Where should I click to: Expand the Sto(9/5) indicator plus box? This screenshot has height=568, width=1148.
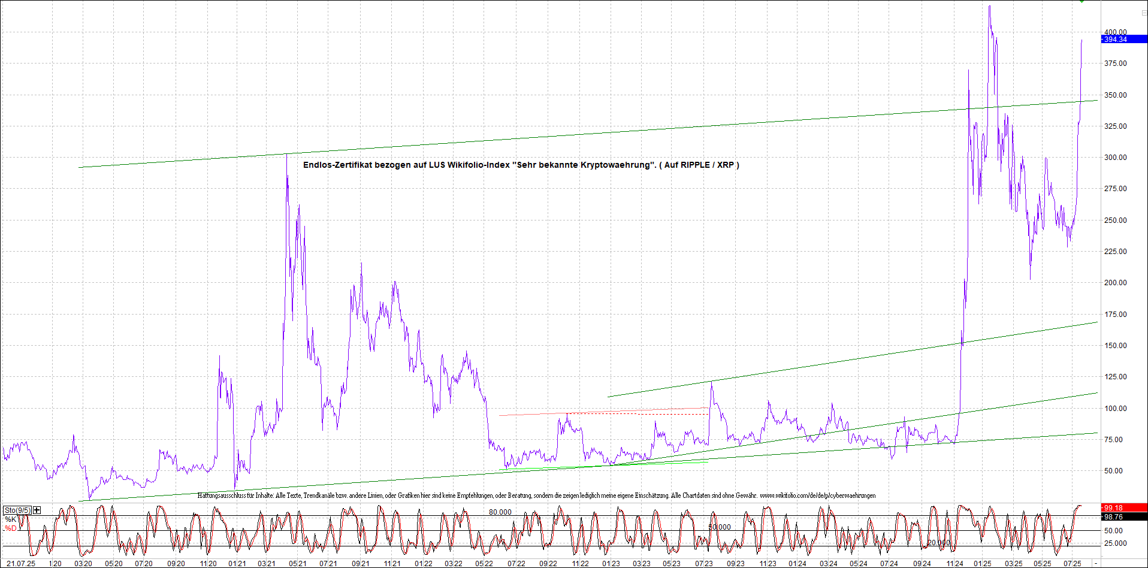coord(37,510)
